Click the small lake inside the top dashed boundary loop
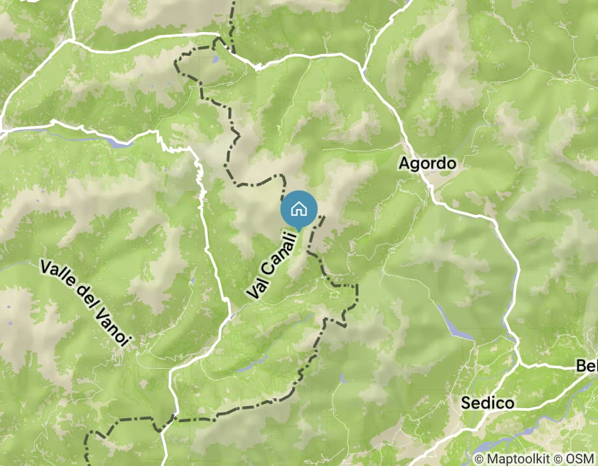 [x=216, y=59]
